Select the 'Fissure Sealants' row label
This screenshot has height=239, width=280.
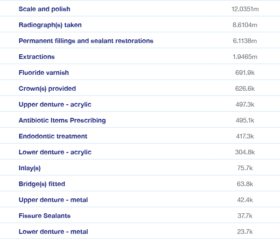[x=44, y=216]
